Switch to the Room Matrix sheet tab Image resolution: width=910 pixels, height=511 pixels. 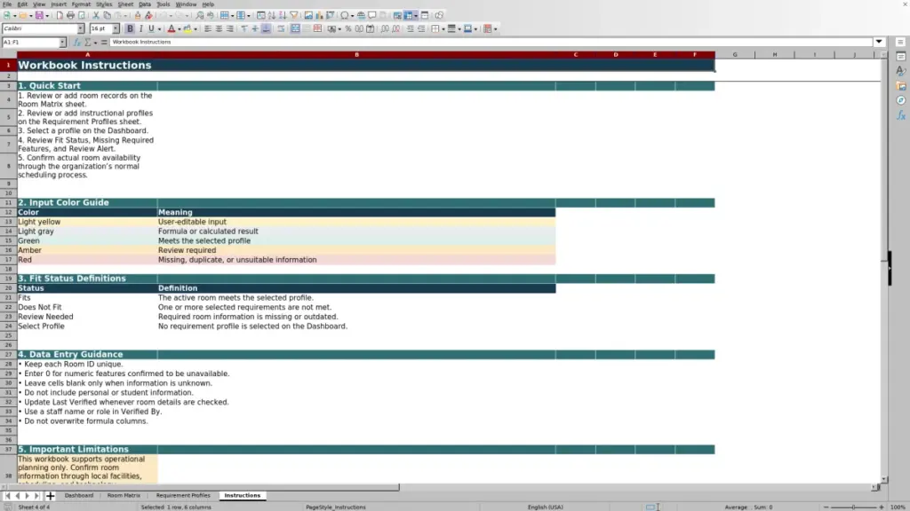point(124,495)
